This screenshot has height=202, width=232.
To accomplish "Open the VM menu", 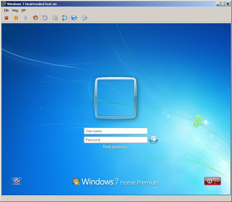I will [x=23, y=10].
